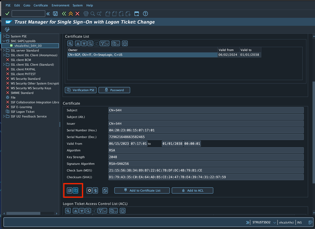Open the PSE menu

8,5
